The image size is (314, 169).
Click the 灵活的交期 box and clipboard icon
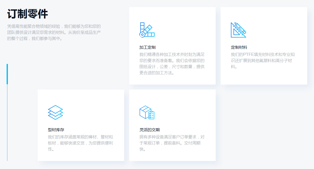(x=147, y=112)
